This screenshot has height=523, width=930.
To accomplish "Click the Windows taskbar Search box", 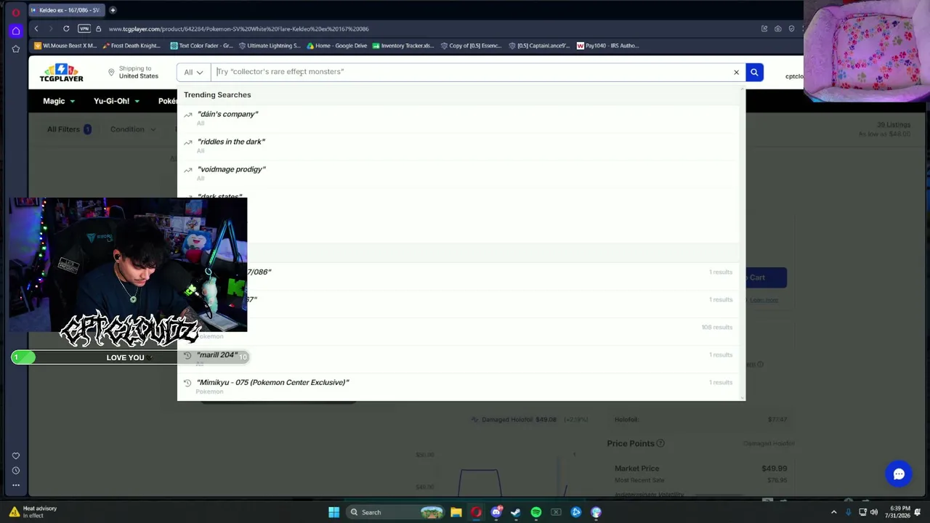I will tap(395, 512).
